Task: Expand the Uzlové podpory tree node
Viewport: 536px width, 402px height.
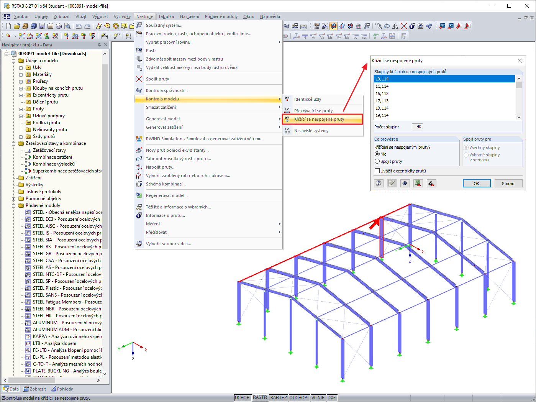Action: 21,116
